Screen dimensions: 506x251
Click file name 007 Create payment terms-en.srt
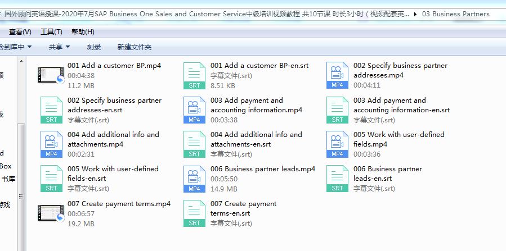[x=244, y=208]
